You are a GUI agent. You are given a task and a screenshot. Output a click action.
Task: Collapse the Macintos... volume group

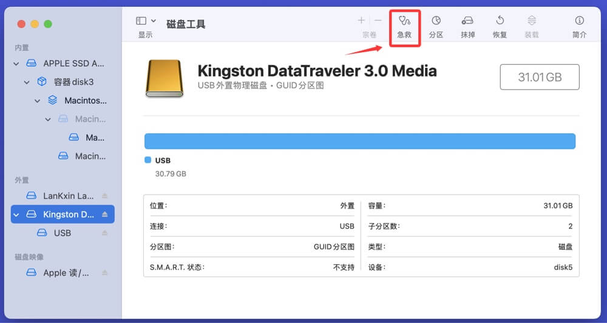tap(37, 101)
